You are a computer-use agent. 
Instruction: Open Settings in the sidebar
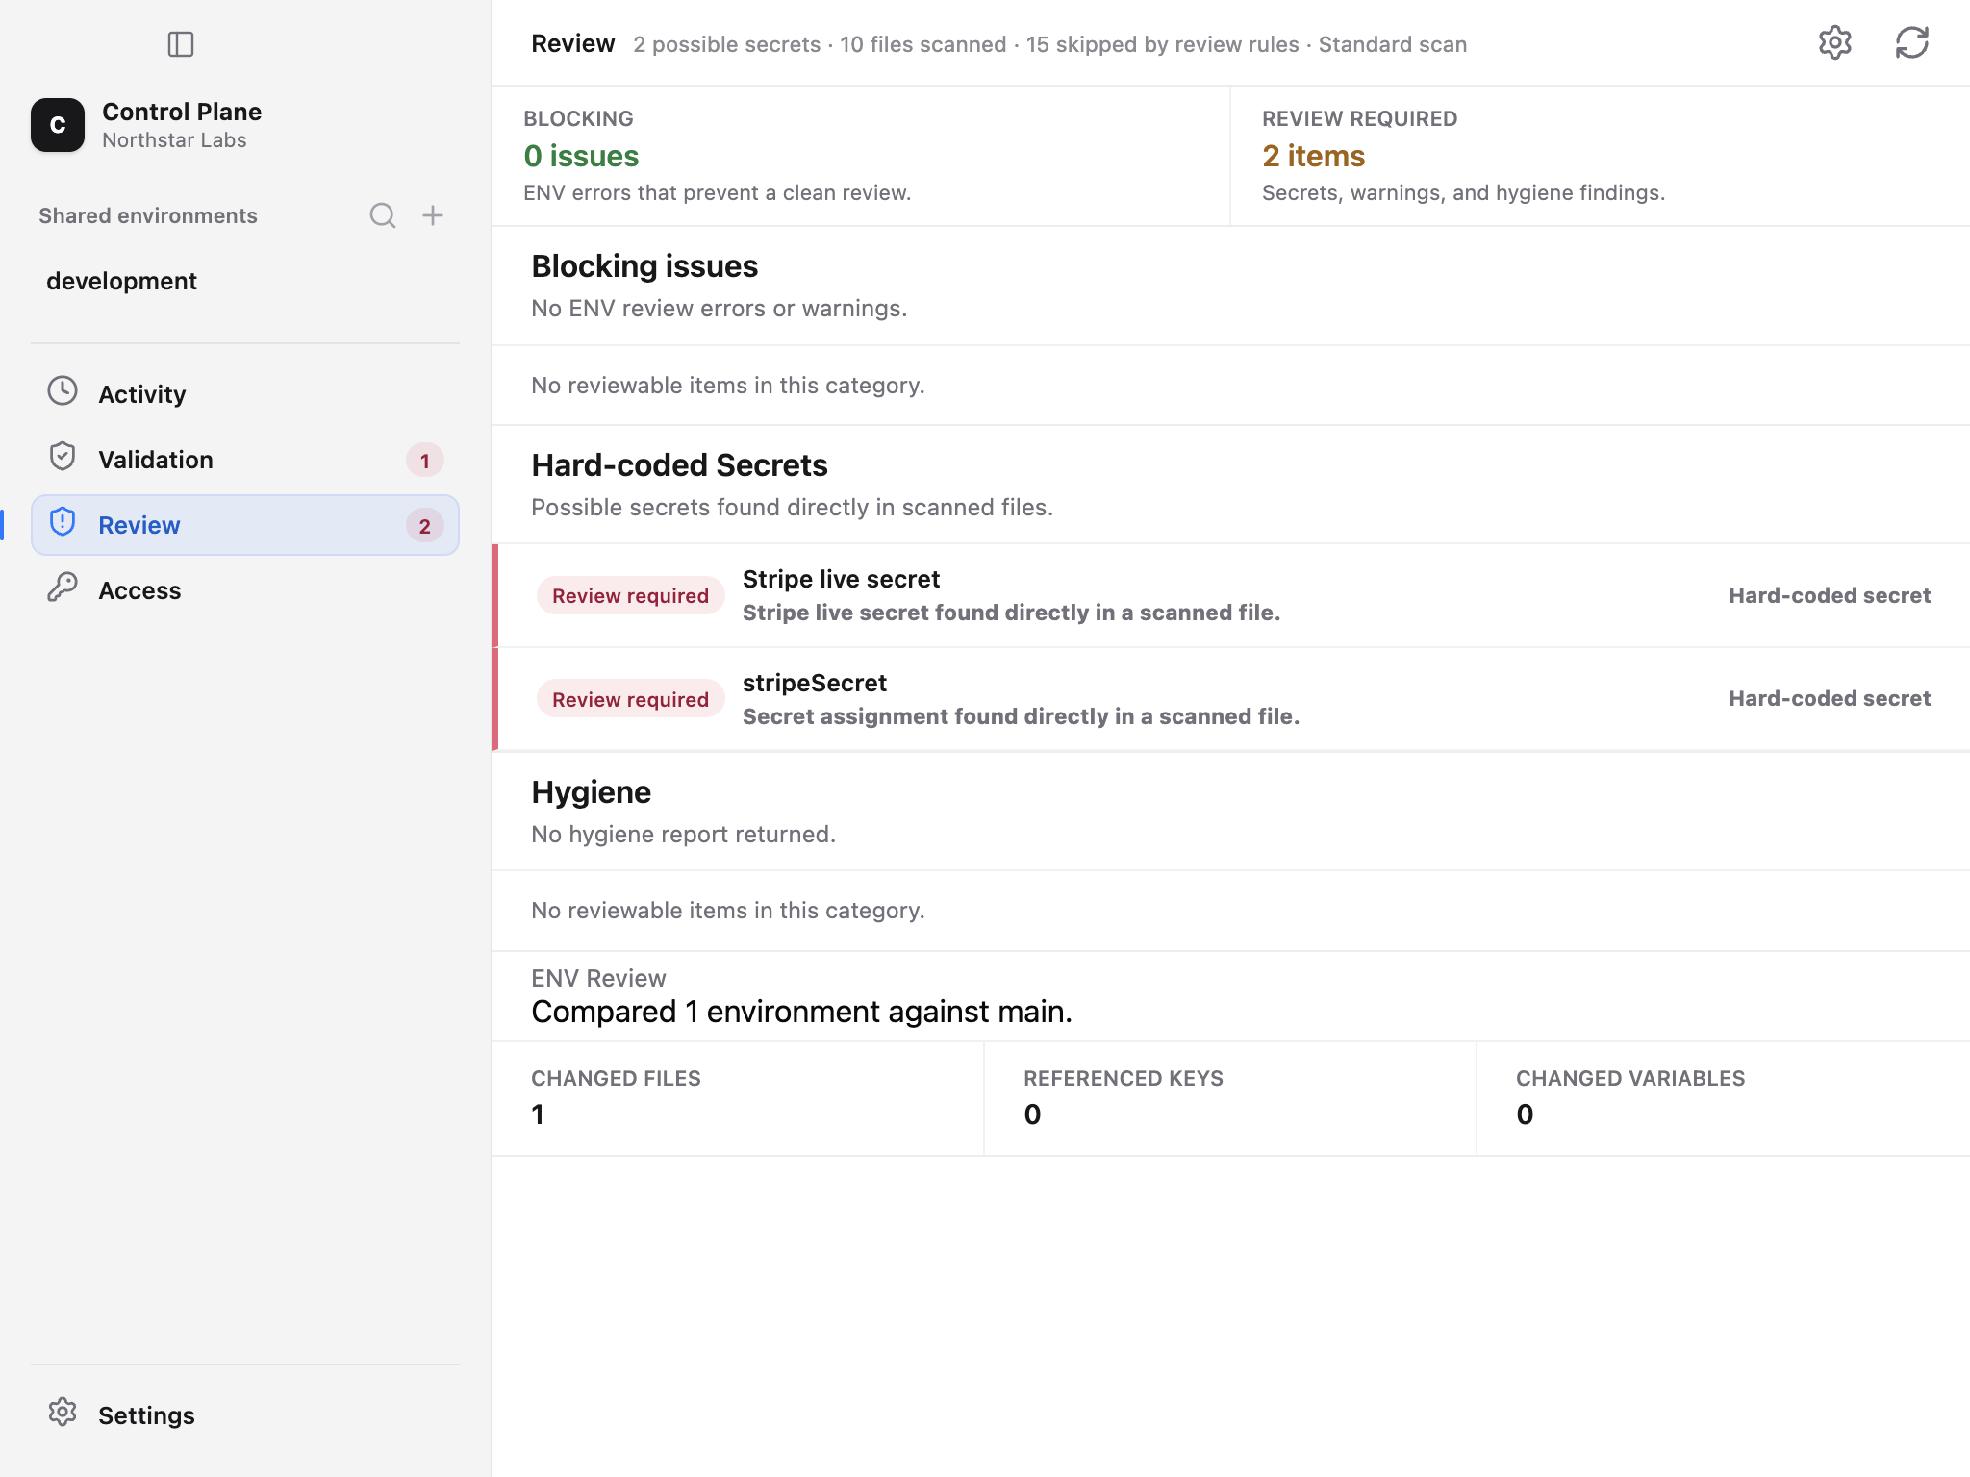point(245,1415)
